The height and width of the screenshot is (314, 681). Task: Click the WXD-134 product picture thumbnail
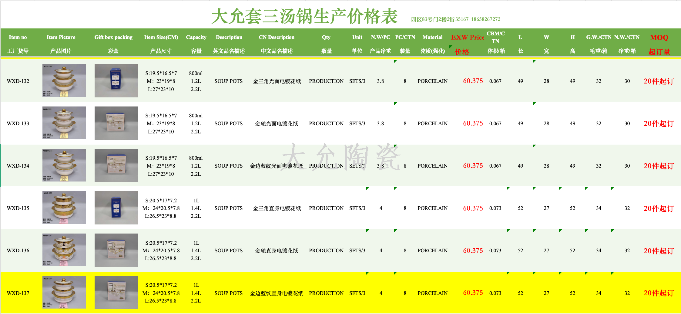64,165
